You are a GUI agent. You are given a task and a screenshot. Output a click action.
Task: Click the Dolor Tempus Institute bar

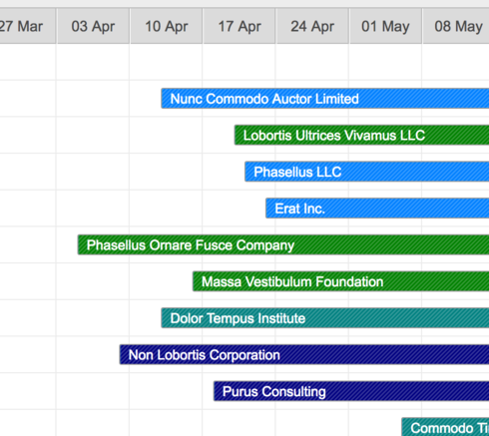(x=325, y=318)
